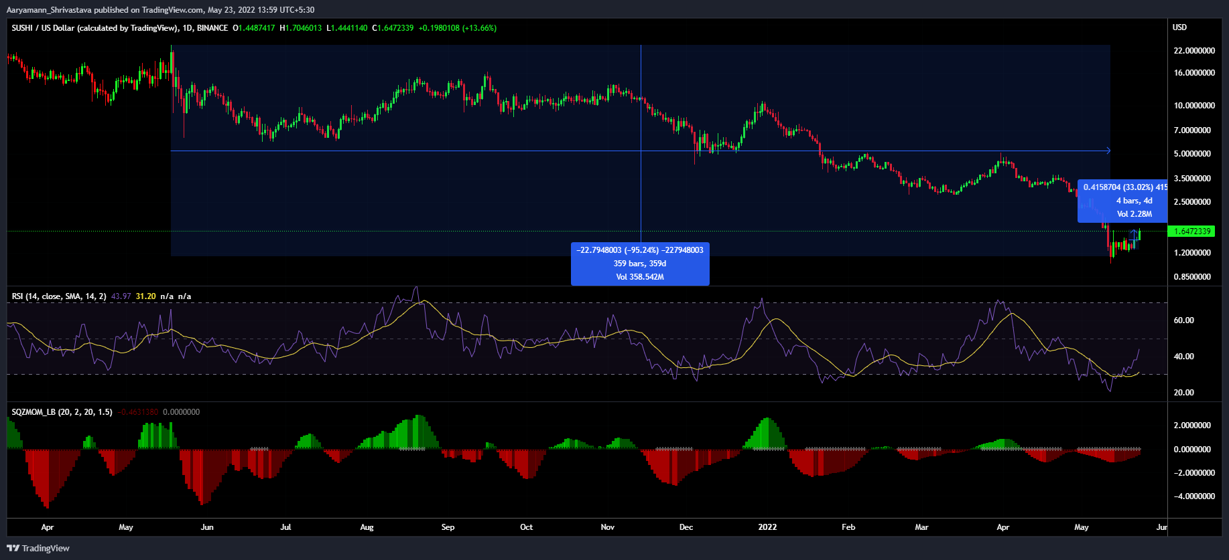Click the -4.0000000 momentum scale label
The width and height of the screenshot is (1229, 560).
1193,496
